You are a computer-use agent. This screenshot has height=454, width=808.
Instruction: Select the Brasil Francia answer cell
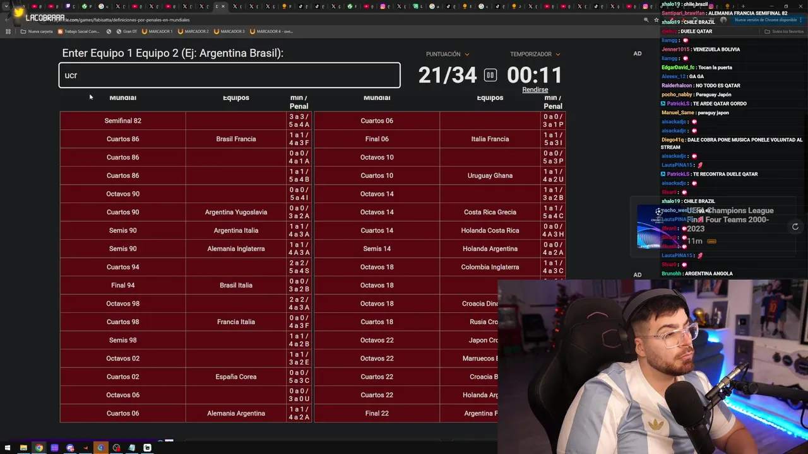pyautogui.click(x=236, y=139)
